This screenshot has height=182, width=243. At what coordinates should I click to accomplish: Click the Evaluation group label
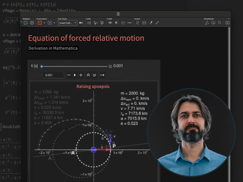click(x=42, y=19)
